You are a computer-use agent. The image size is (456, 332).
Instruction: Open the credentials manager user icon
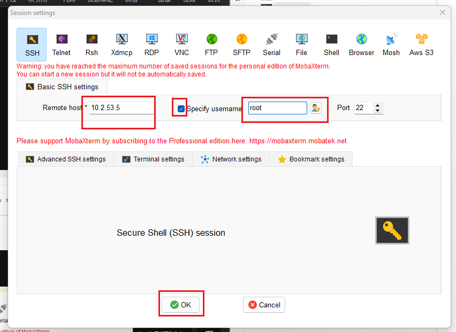pyautogui.click(x=316, y=108)
